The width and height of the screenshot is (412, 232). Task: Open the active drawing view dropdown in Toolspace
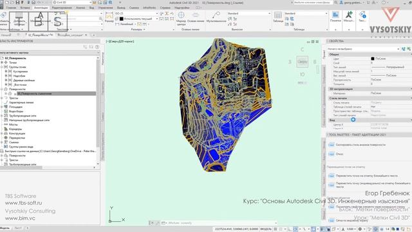tap(50, 53)
